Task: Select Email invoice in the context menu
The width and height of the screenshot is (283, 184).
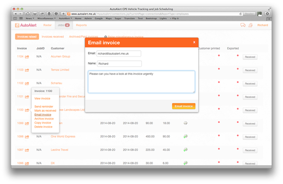Action: (43, 115)
